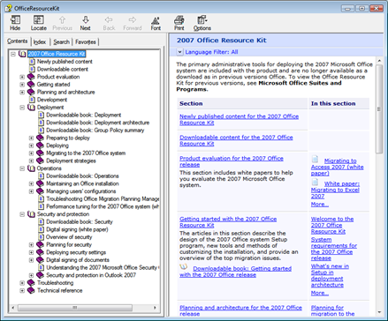Expand Migrating to the 2007 Office system node
388x321 pixels.
tap(31, 153)
